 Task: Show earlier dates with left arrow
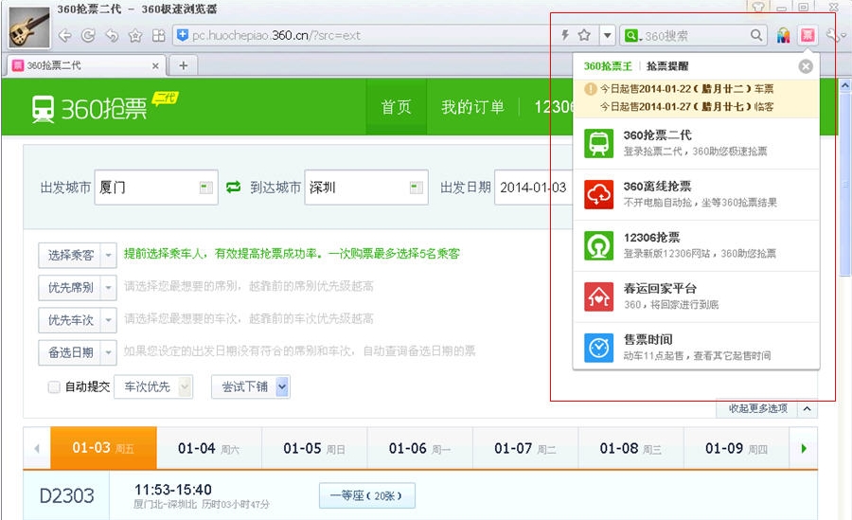tap(37, 448)
